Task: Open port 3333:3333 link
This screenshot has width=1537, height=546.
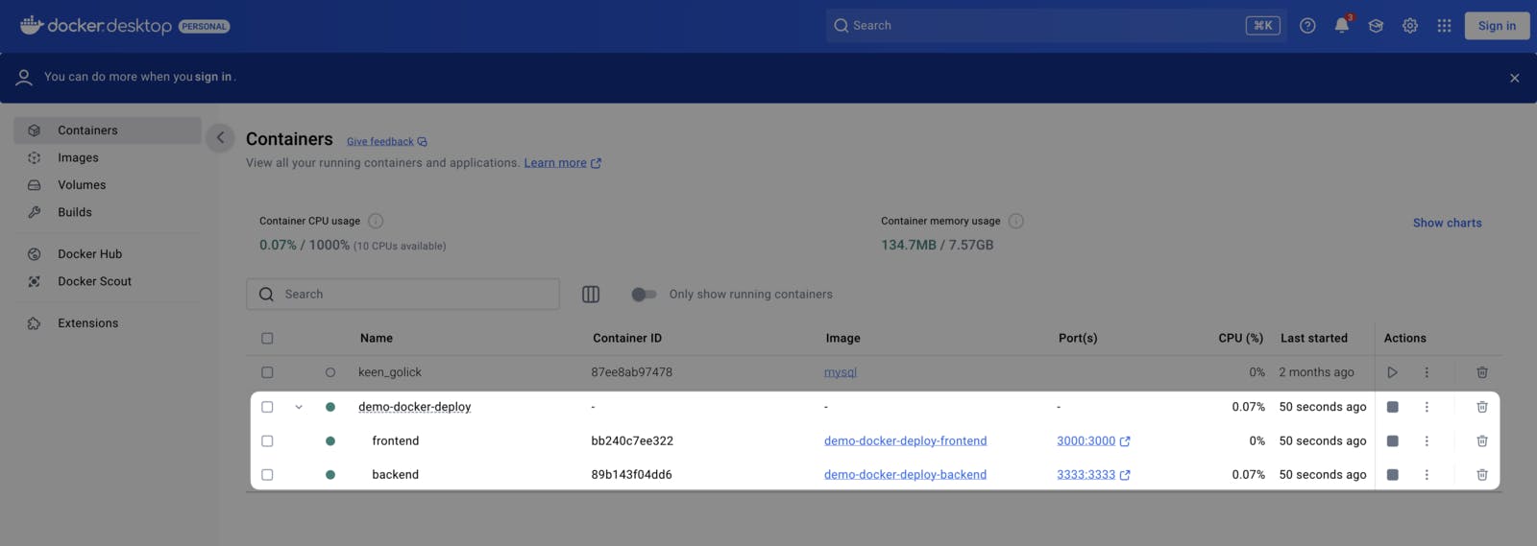Action: (x=1093, y=475)
